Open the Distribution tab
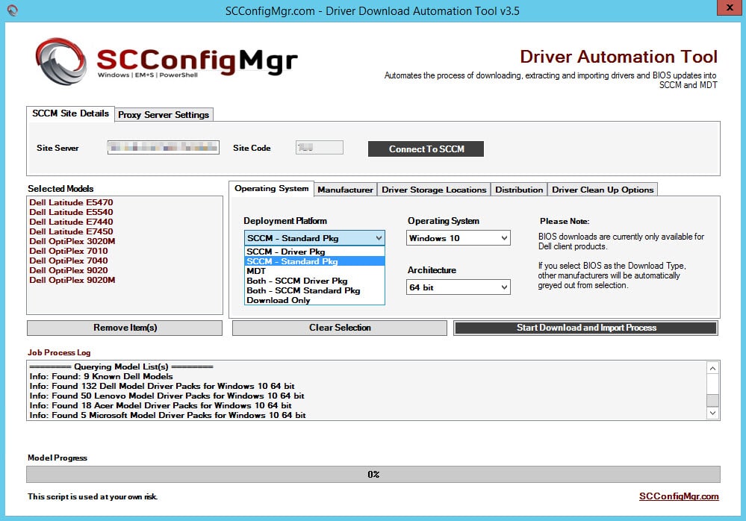746x521 pixels. coord(519,190)
